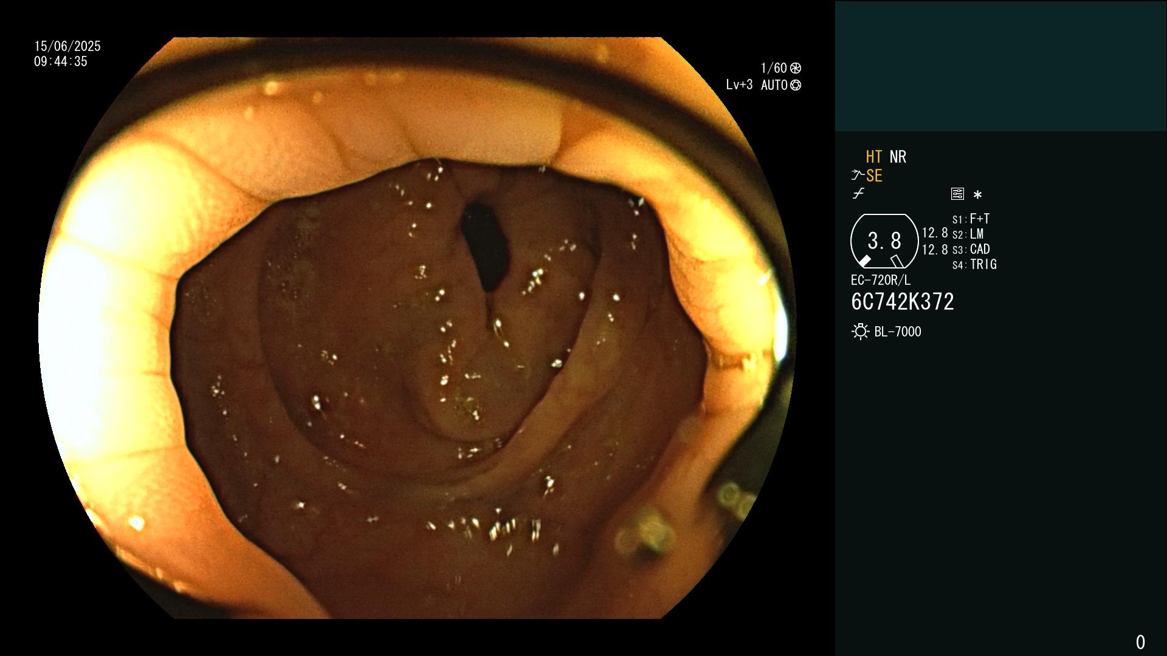Viewport: 1167px width, 656px height.
Task: Click the S3: CAD switch assignment
Action: point(971,249)
